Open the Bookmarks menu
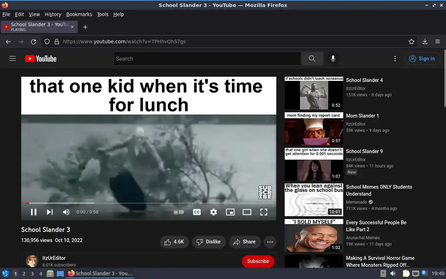The image size is (446, 279). click(79, 14)
